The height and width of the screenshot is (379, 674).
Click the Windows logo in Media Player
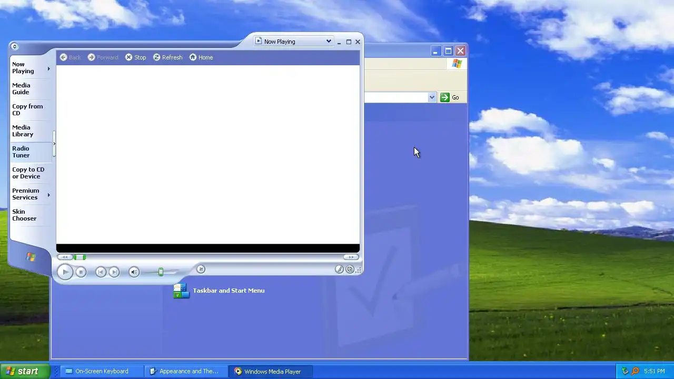click(31, 257)
